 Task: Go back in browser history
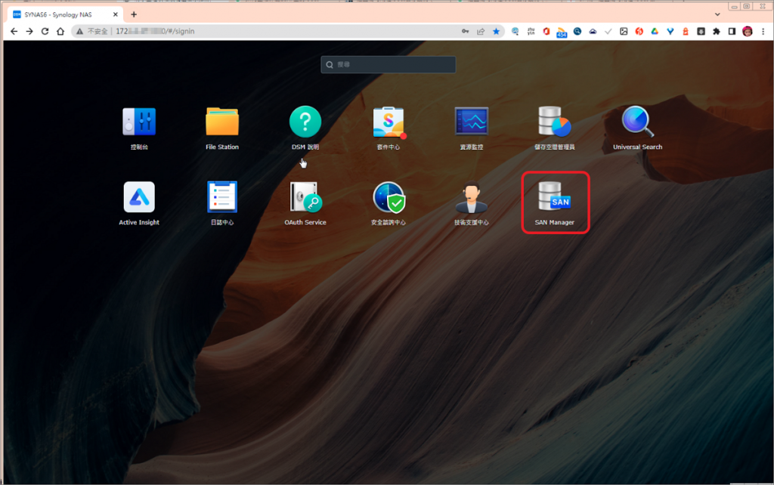[x=14, y=31]
